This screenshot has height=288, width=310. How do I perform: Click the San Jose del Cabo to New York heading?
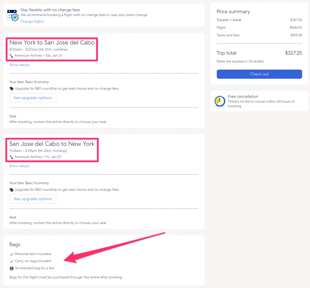point(52,144)
